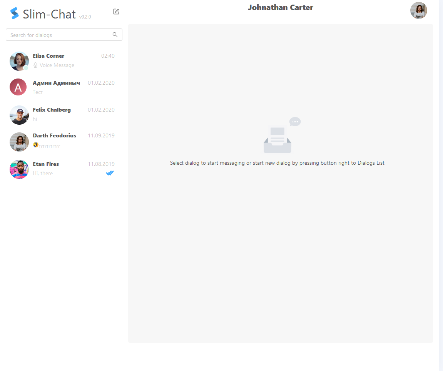Click Darth Feodorius's avatar photo

[x=19, y=142]
